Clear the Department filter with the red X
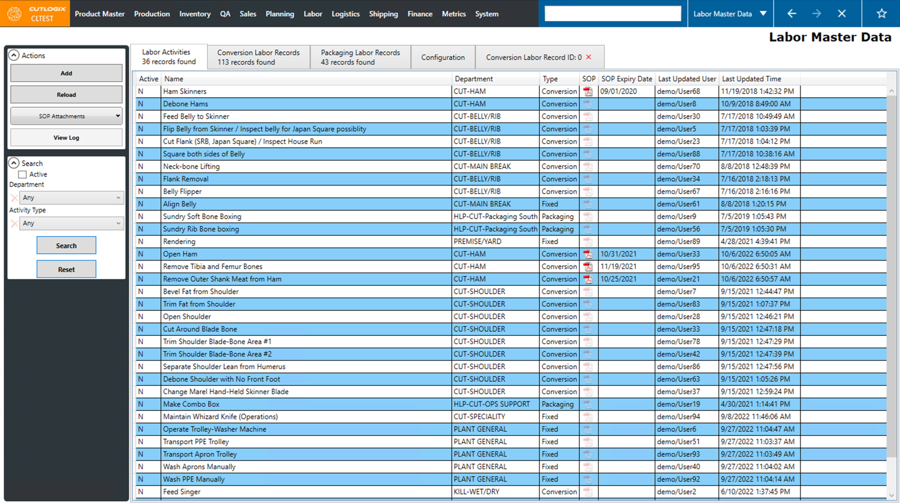Screen dimensions: 900x504 click(16, 197)
